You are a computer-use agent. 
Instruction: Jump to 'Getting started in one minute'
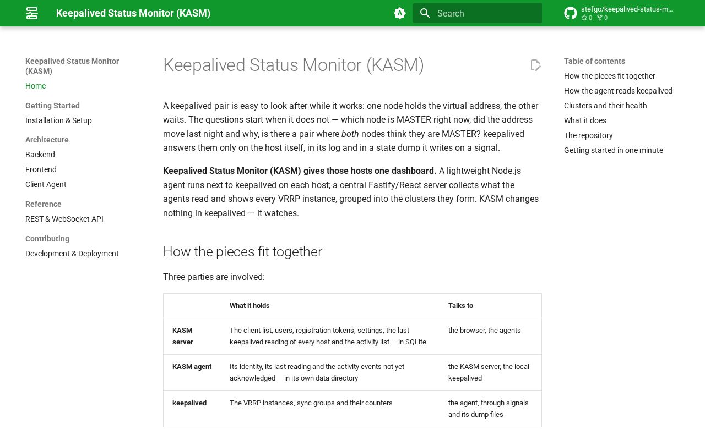click(x=614, y=150)
